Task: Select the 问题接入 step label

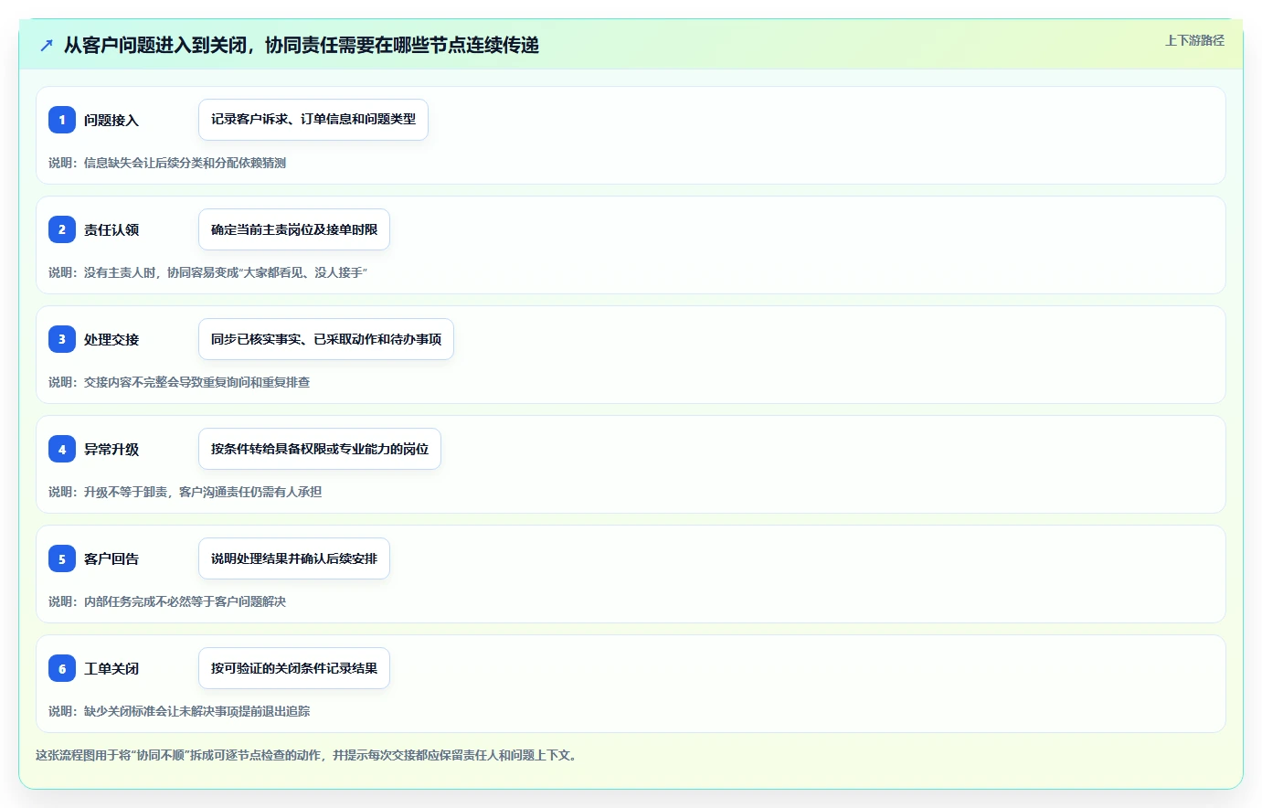Action: (111, 120)
